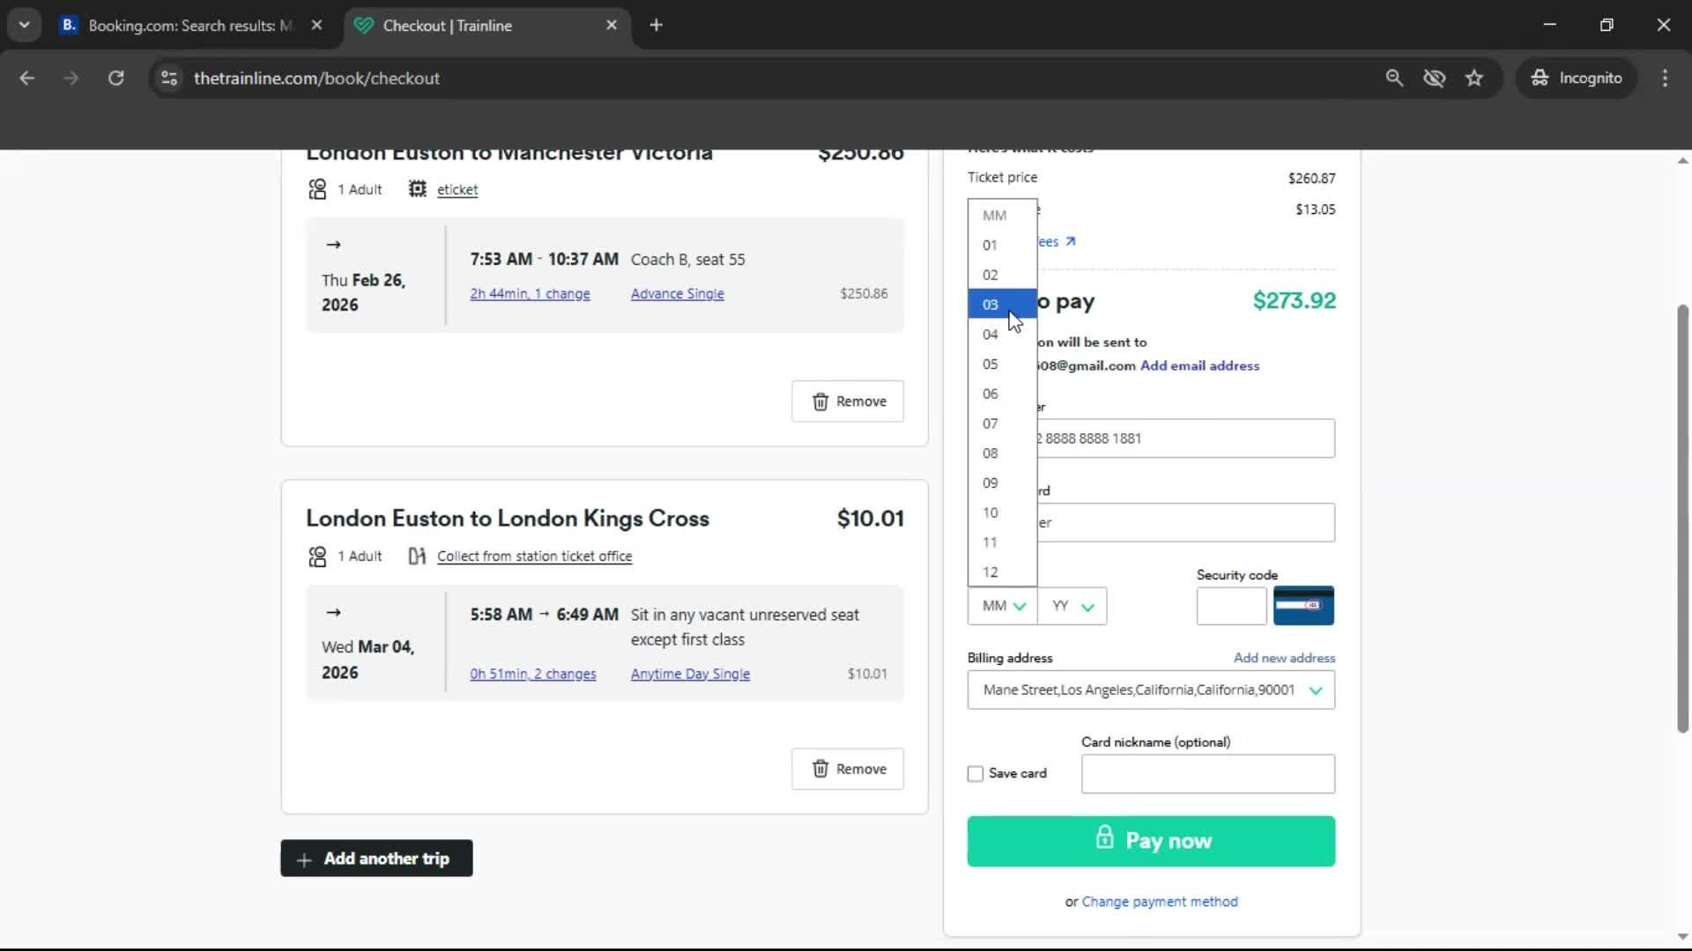The image size is (1692, 951).
Task: Bookmark this page with the star icon
Action: [x=1474, y=77]
